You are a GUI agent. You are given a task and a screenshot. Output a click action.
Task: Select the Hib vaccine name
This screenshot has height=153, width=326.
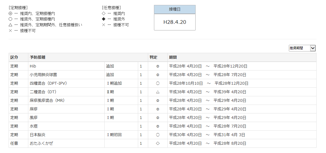[33, 66]
